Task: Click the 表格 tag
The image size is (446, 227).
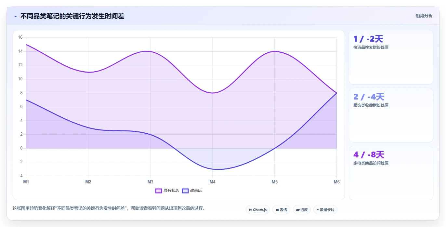Action: tap(281, 210)
